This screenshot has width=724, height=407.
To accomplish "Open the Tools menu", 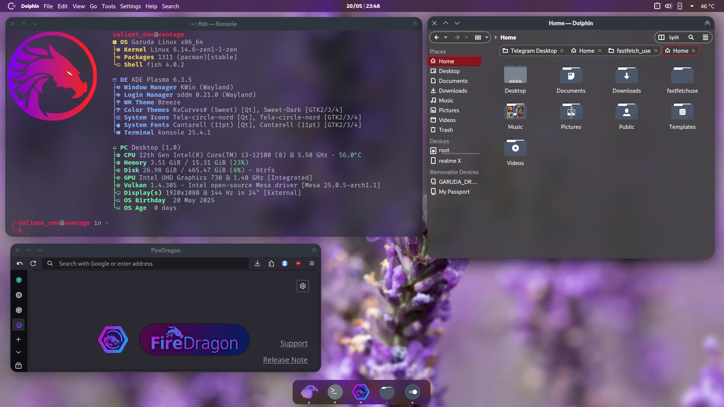I will (108, 6).
